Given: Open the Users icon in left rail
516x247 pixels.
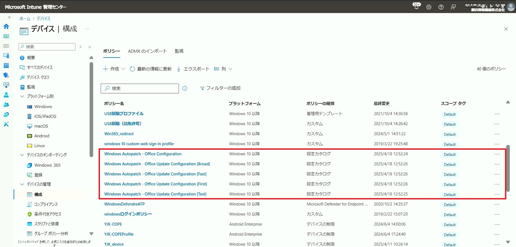Looking at the screenshot, I should (6, 95).
